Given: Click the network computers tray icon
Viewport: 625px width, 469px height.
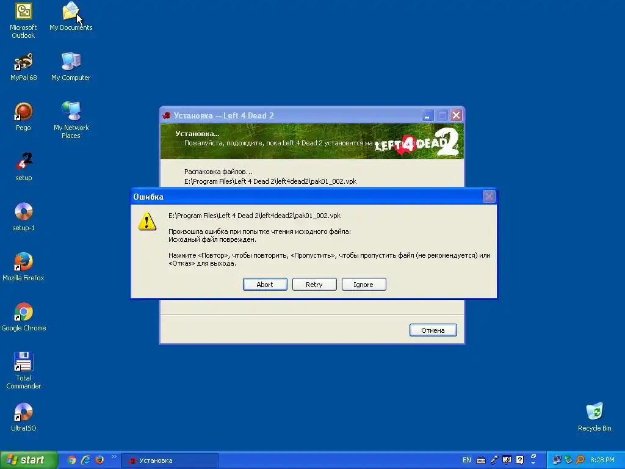Looking at the screenshot, I should (557, 460).
